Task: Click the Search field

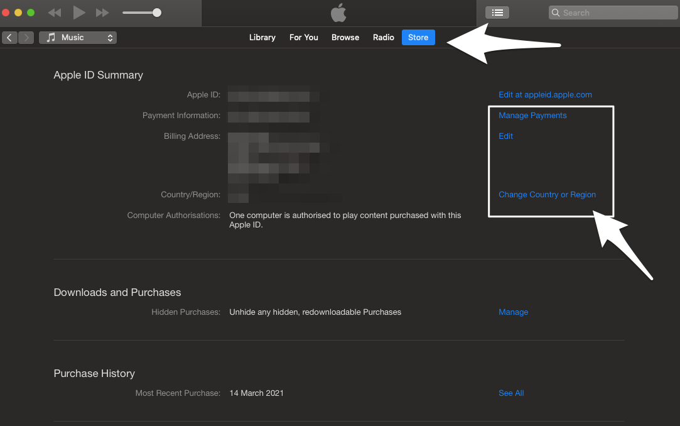Action: coord(613,13)
